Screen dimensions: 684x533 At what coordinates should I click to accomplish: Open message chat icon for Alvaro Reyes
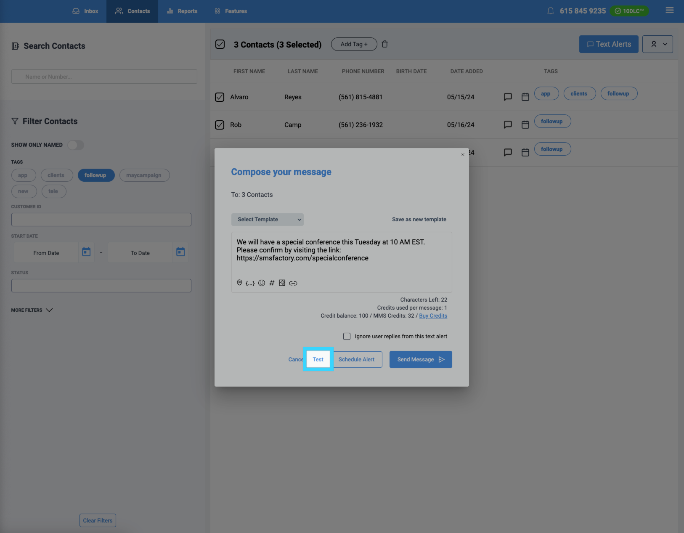pos(508,97)
